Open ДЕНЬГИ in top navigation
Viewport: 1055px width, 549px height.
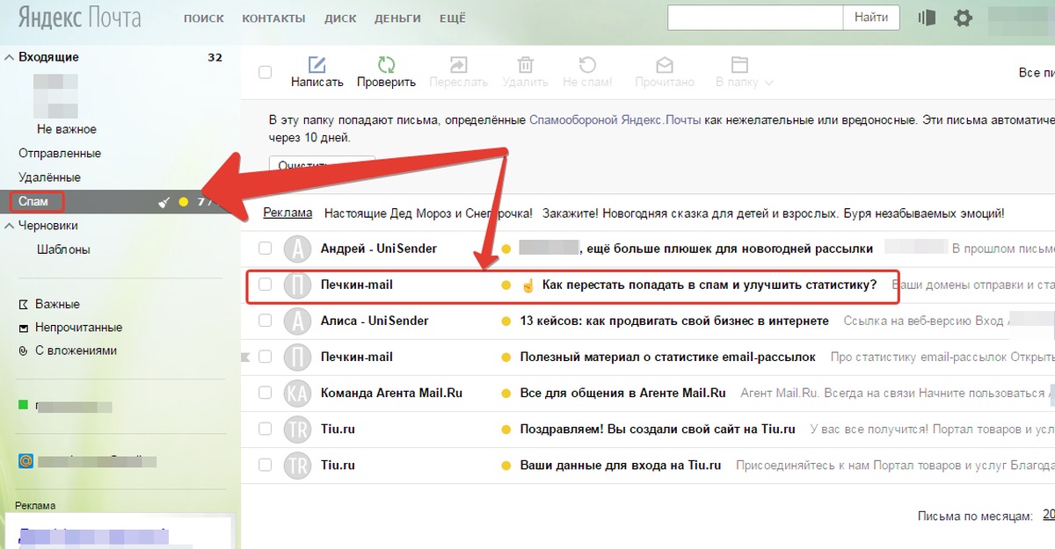click(x=397, y=18)
